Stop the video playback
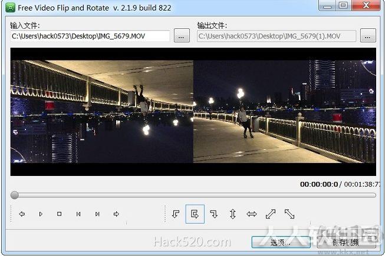385x256 pixels. (x=59, y=214)
